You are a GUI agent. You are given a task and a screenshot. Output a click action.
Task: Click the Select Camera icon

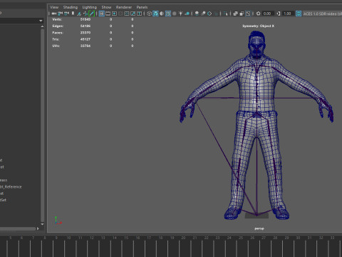(x=54, y=14)
